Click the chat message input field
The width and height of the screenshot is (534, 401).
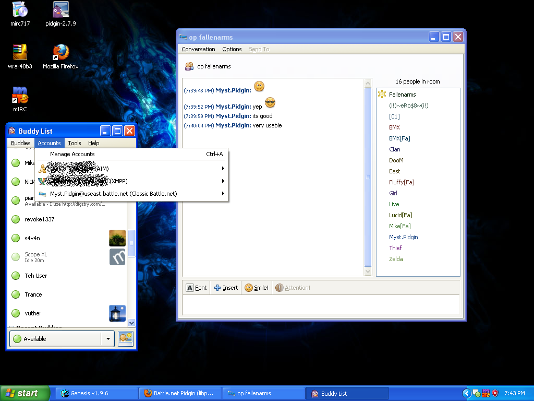coord(321,305)
